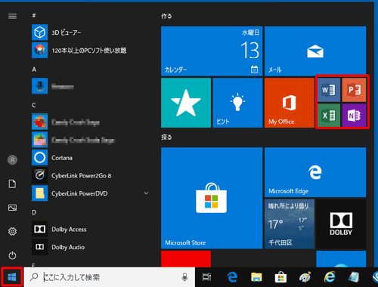Open Task View on the taskbar
378x287 pixels.
(x=206, y=277)
